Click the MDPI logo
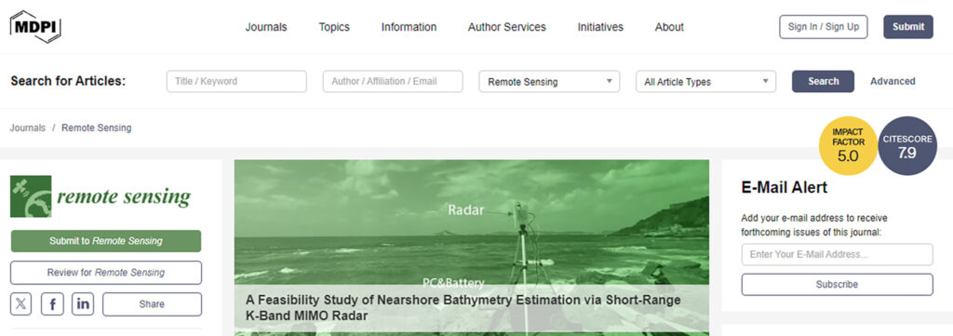This screenshot has height=336, width=953. tap(35, 26)
